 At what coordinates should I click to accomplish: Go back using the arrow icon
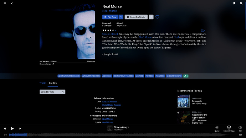click(12, 3)
